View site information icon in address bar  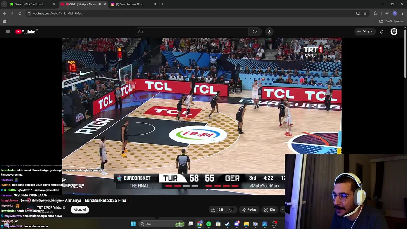click(29, 13)
